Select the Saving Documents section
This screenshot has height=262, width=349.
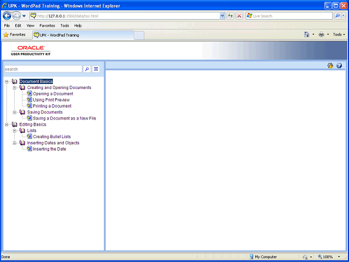(45, 112)
